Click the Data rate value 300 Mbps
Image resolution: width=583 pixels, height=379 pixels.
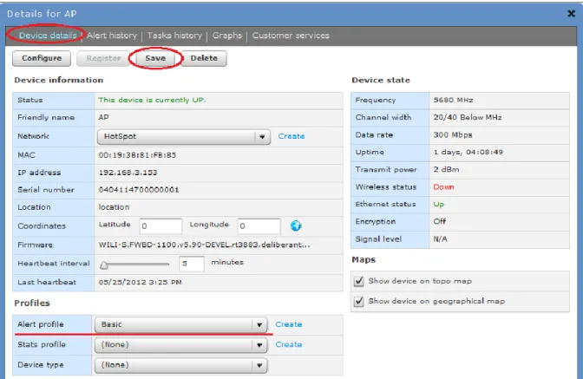click(x=453, y=135)
